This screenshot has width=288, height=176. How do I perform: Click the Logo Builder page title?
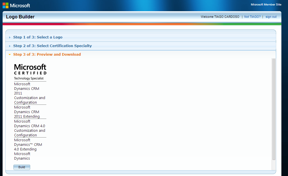20,17
